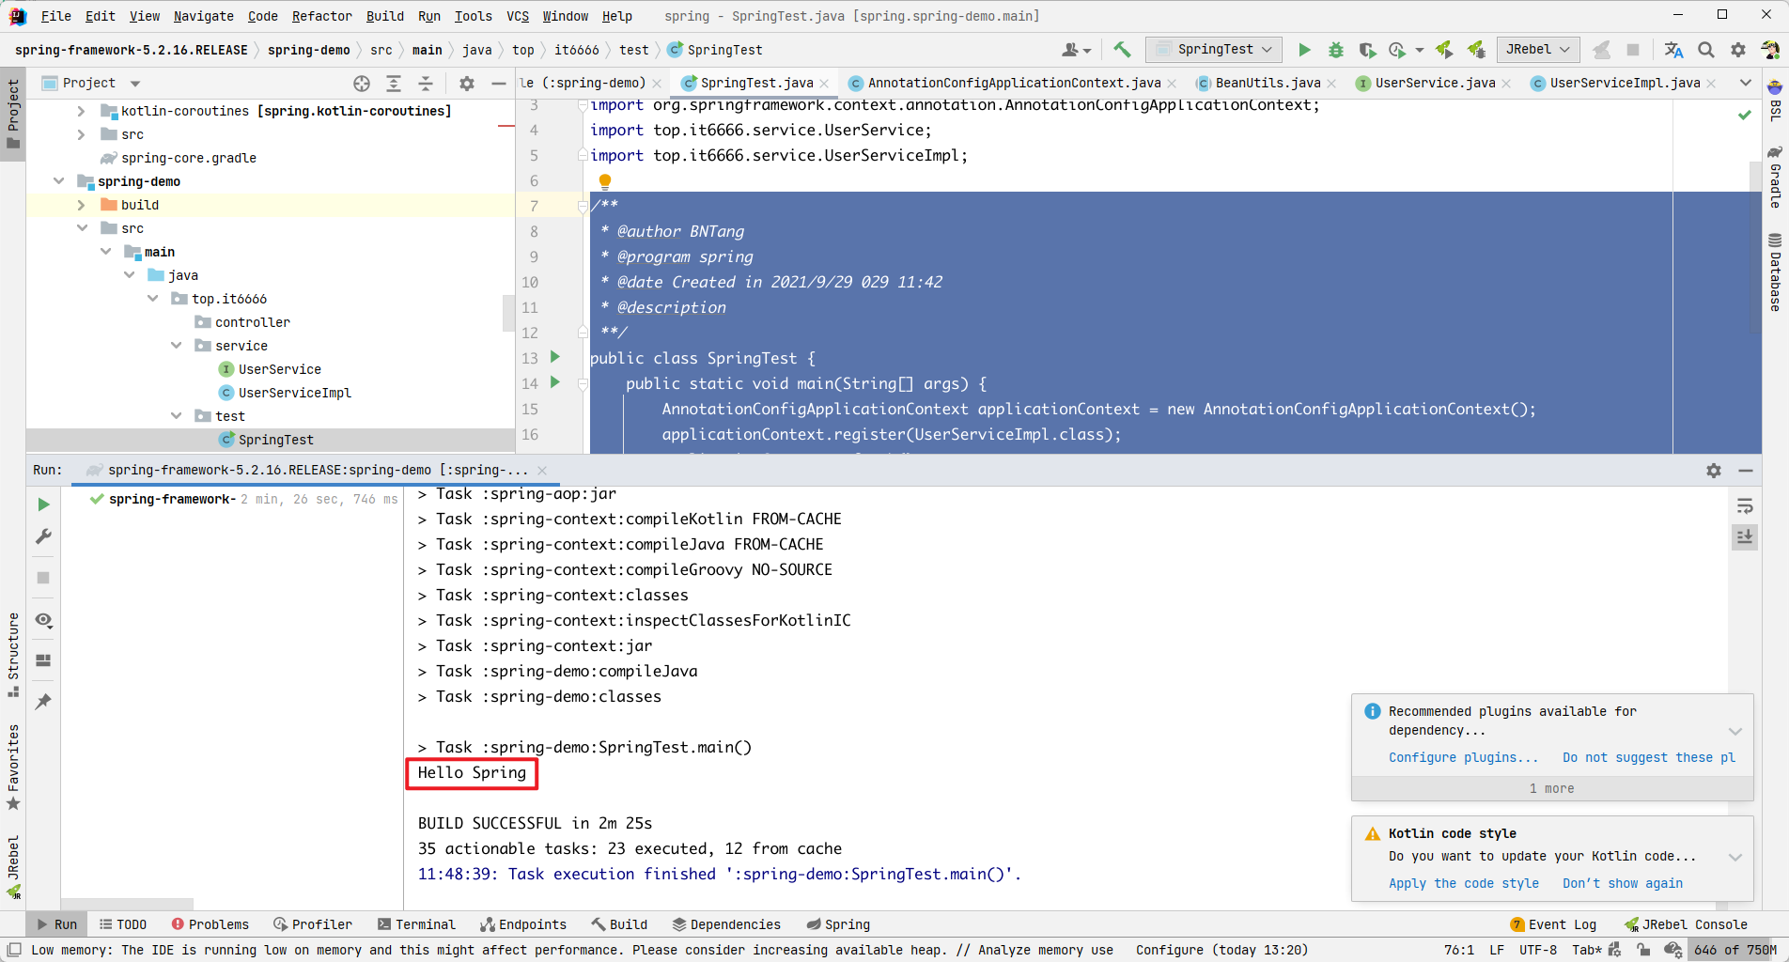Hide the Project tool window
This screenshot has width=1789, height=962.
pyautogui.click(x=499, y=84)
